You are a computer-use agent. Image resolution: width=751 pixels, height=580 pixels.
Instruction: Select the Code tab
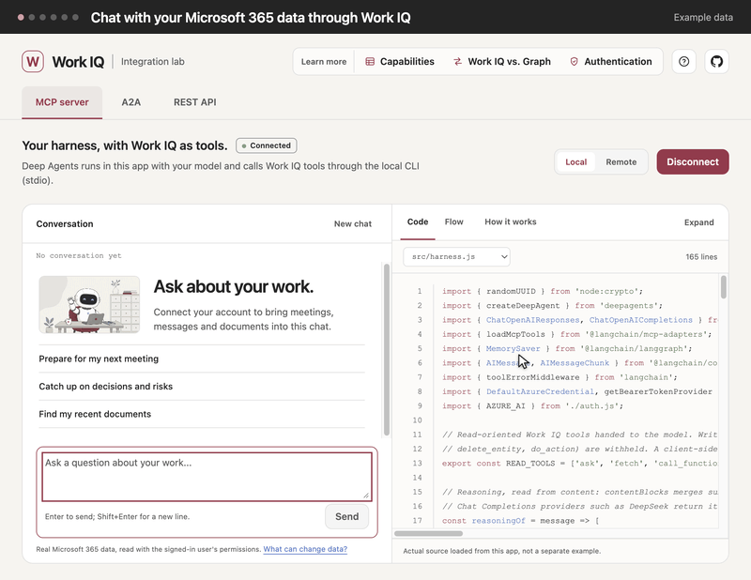coord(418,221)
